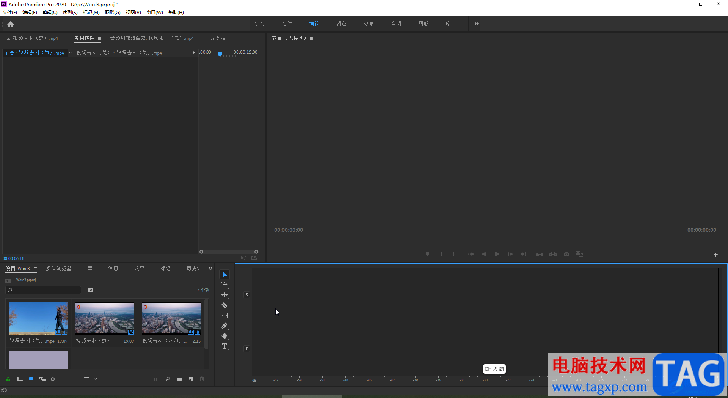Mark Out point in Program monitor
728x398 pixels.
[453, 254]
